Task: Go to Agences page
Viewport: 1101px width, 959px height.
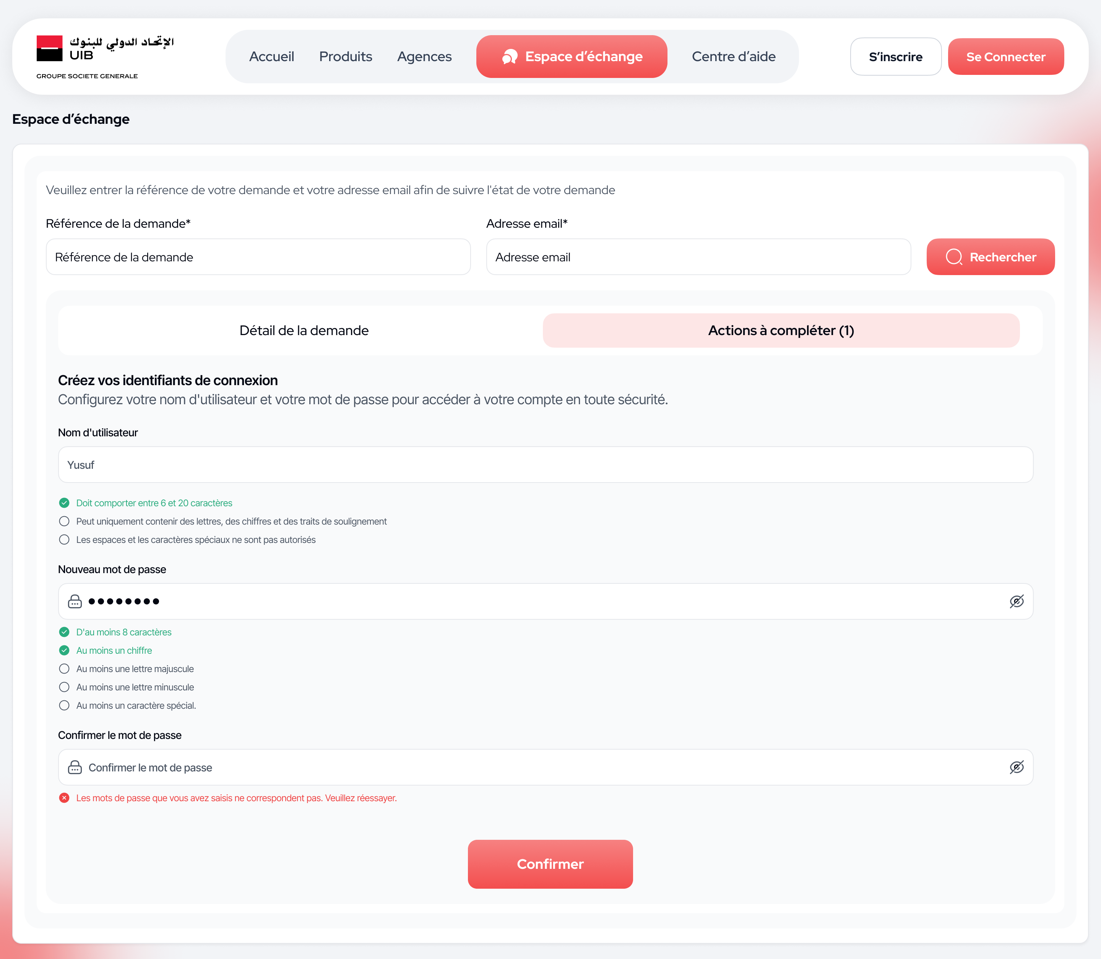Action: 424,57
